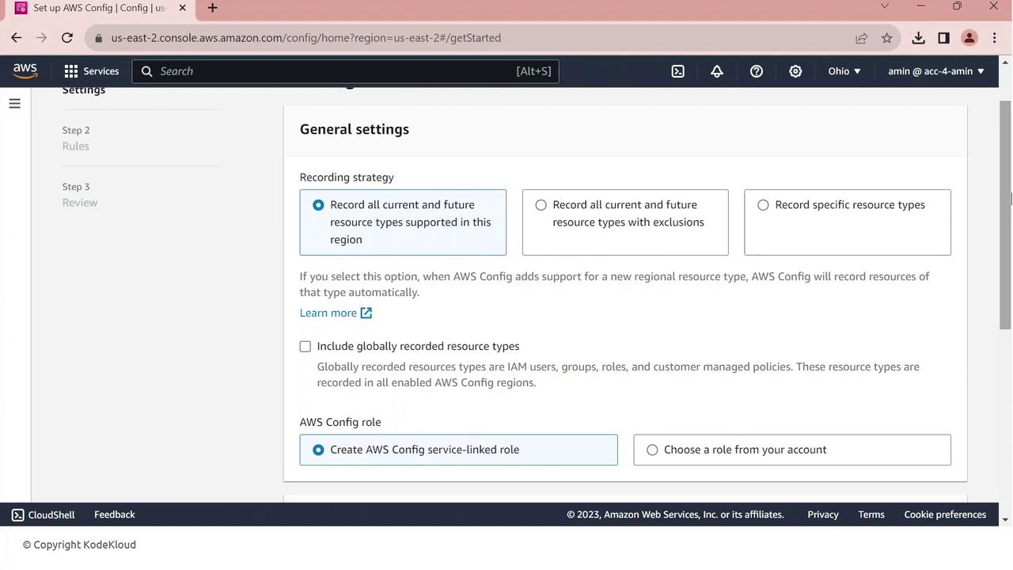Click the General settings heading

click(x=355, y=129)
